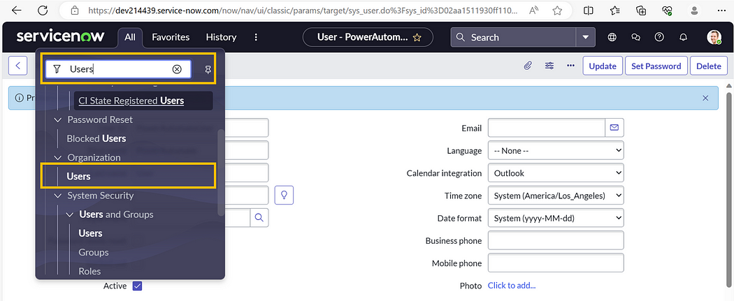This screenshot has width=734, height=301.
Task: Open the History menu
Action: [x=221, y=37]
